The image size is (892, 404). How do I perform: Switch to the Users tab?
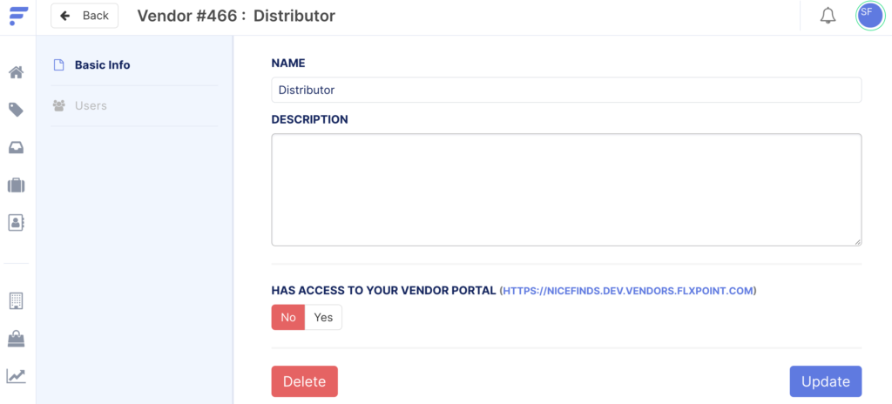91,105
